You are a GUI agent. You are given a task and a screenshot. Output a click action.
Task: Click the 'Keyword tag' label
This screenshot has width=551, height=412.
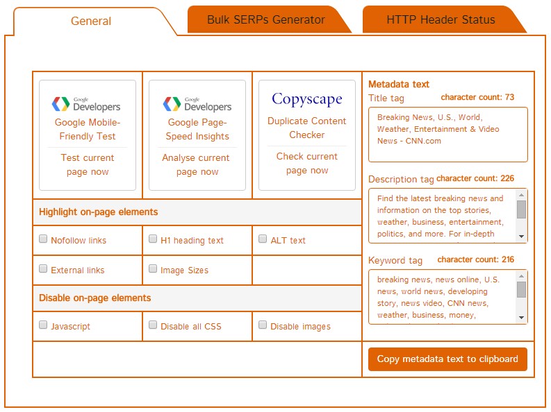coord(395,261)
